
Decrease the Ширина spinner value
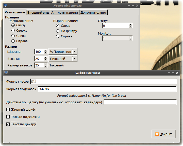(45, 53)
